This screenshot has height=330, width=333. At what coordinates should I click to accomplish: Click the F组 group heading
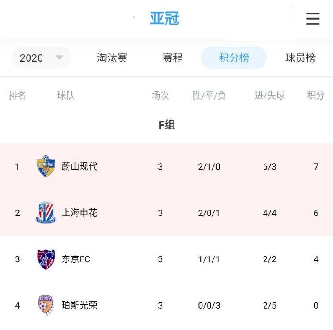[x=166, y=125]
